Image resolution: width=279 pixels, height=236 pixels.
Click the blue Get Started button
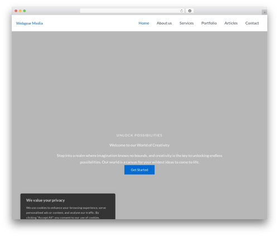coord(139,170)
